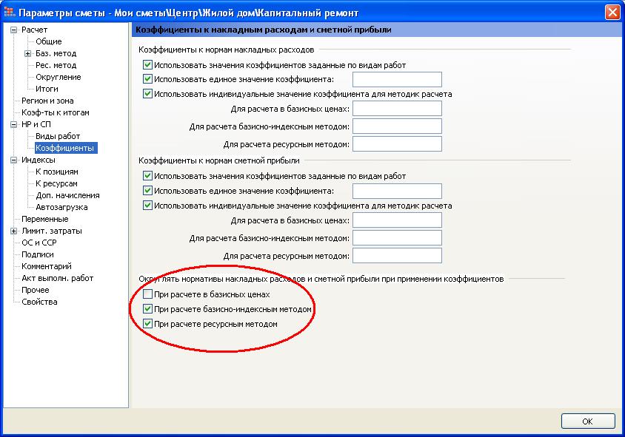625x437 pixels.
Task: Open Акт выполн. работ page
Action: click(58, 278)
